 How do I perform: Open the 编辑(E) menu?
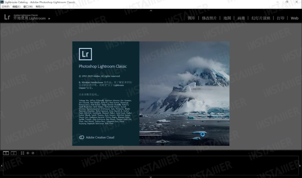pos(16,6)
